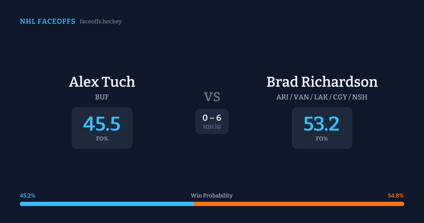424x223 pixels.
Task: Select the Brad Richardson player name
Action: coord(322,82)
